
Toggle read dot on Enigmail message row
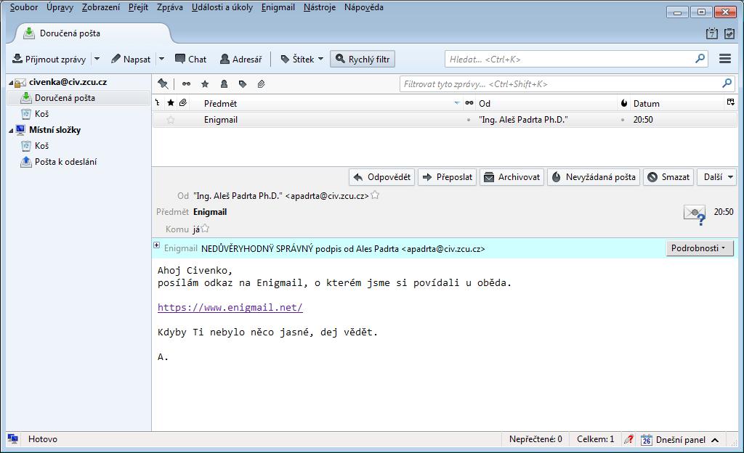click(469, 120)
